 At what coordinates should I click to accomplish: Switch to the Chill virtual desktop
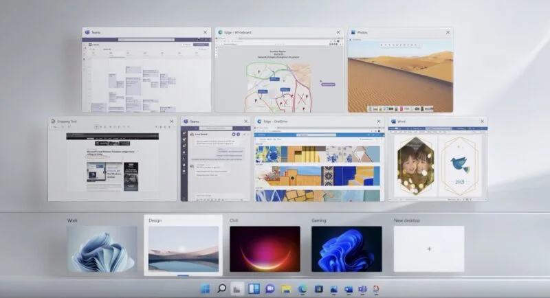click(x=265, y=249)
